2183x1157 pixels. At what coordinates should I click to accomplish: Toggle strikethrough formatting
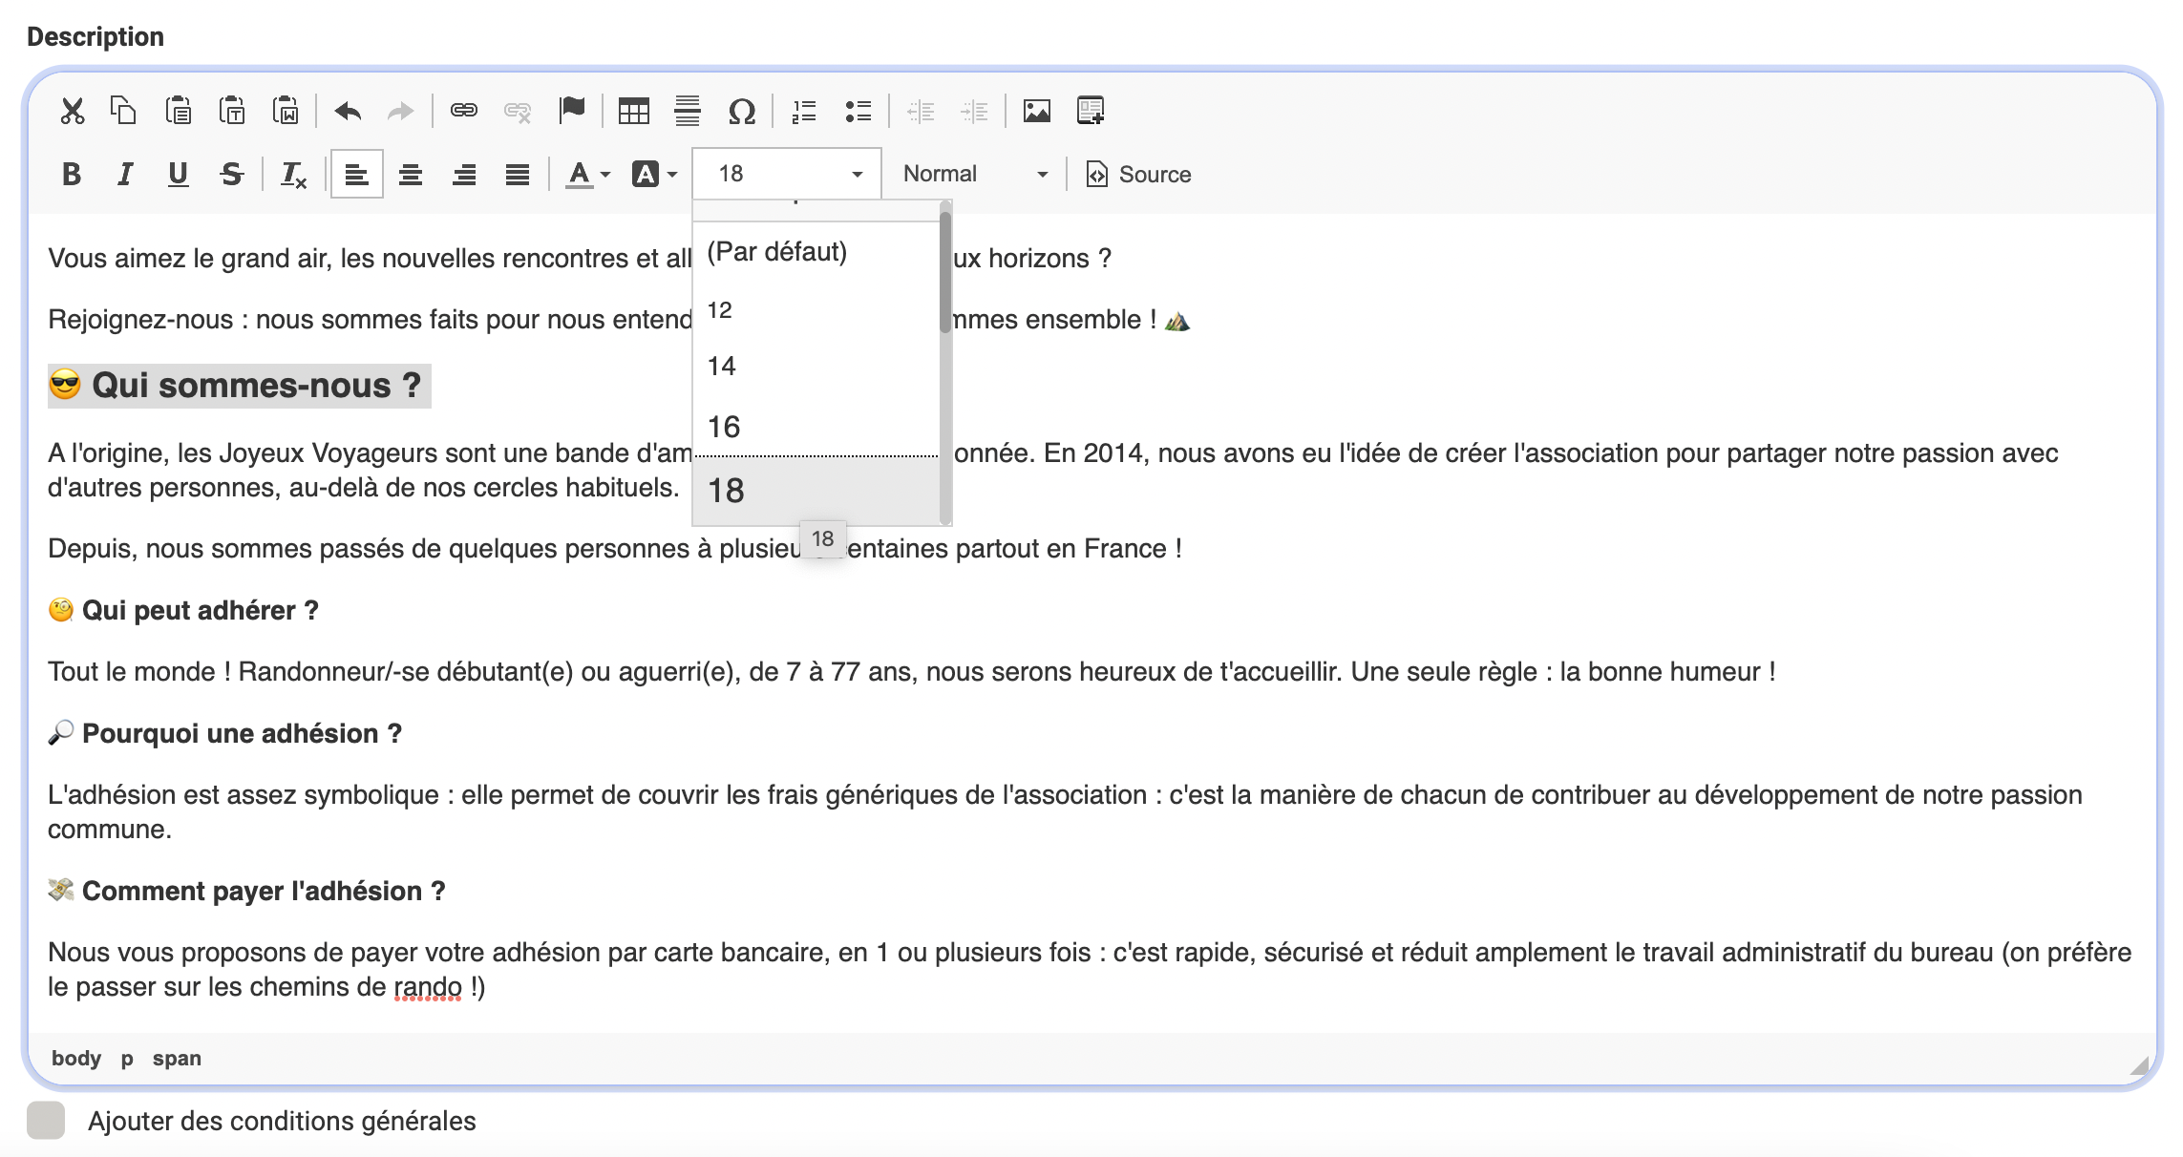231,175
